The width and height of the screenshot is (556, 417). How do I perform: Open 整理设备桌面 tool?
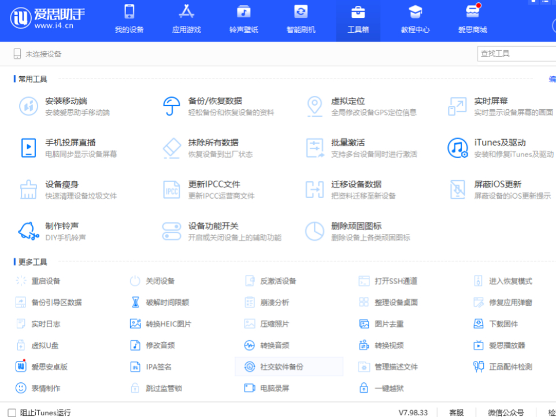(388, 302)
